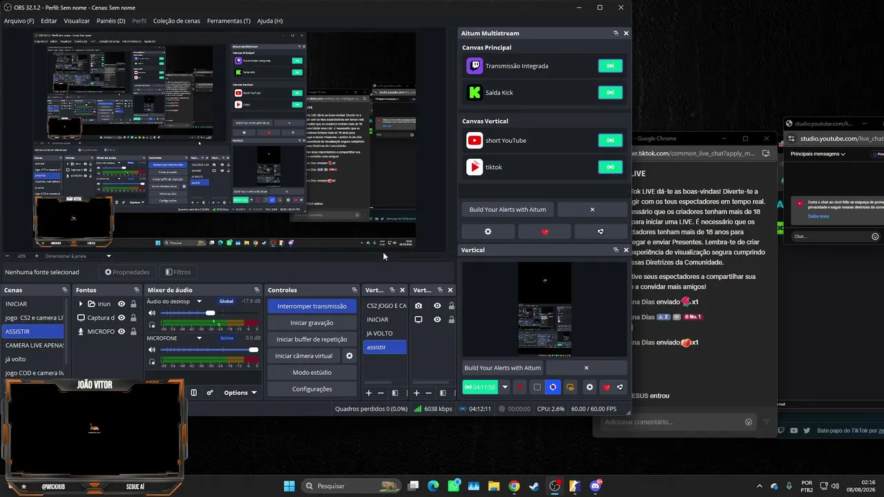Open the Editar menu
The image size is (884, 497).
(49, 21)
